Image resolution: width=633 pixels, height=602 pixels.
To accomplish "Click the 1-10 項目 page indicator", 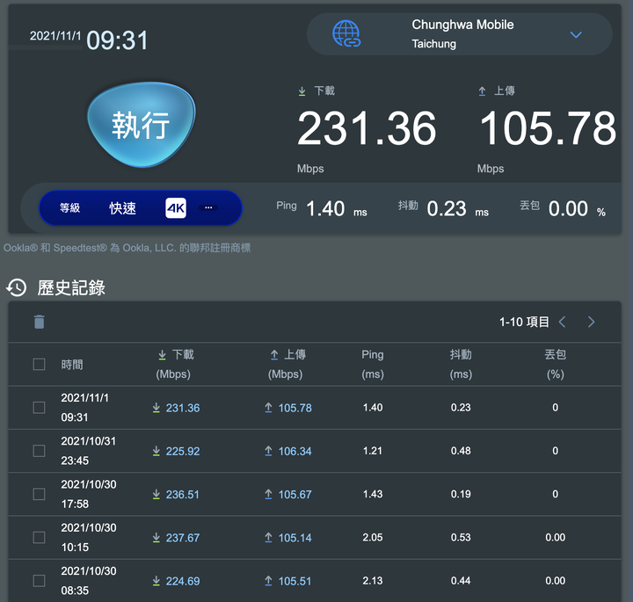I will coord(524,322).
